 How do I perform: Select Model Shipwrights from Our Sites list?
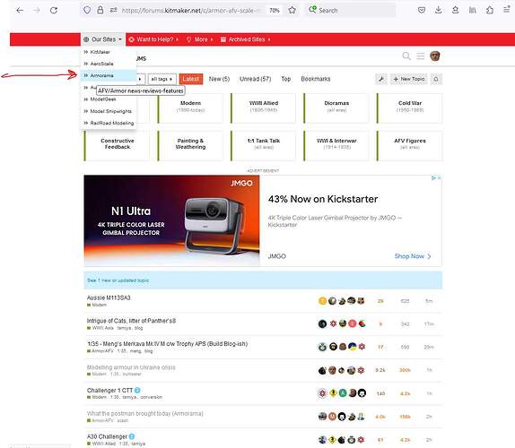pos(110,111)
